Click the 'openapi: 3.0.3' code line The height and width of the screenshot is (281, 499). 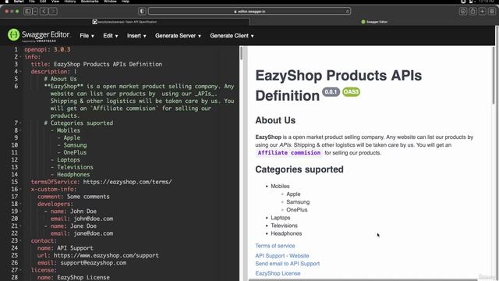tap(48, 50)
